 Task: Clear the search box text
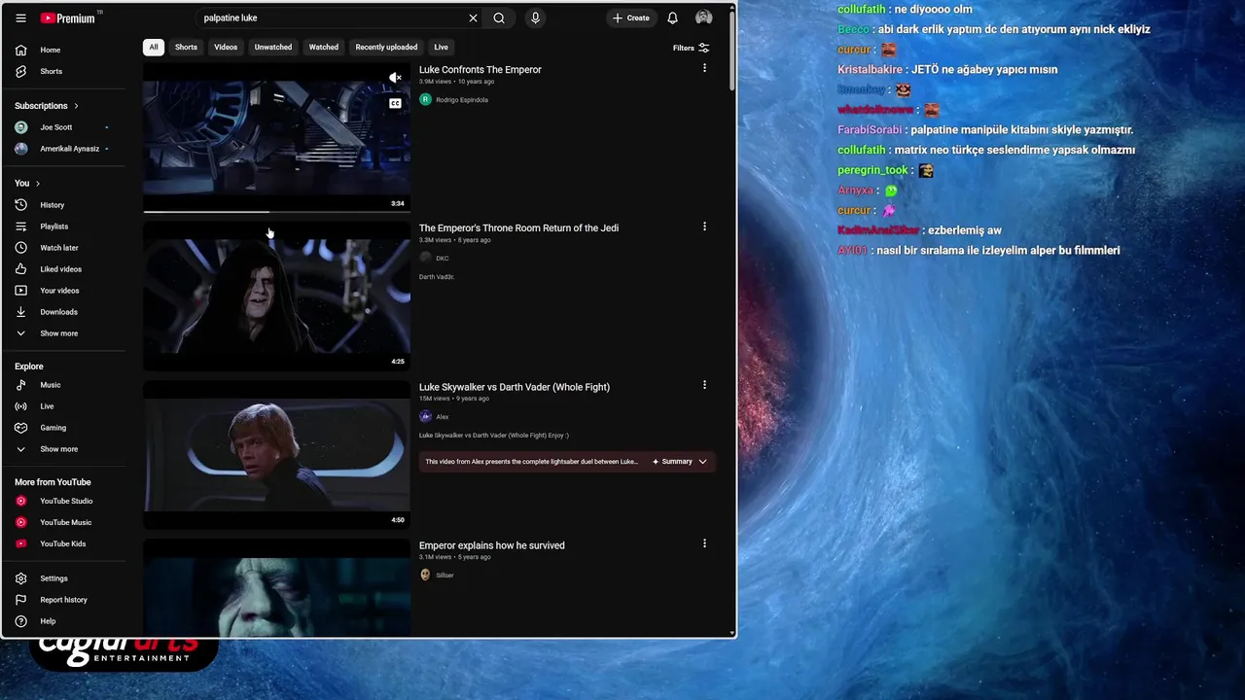point(473,17)
